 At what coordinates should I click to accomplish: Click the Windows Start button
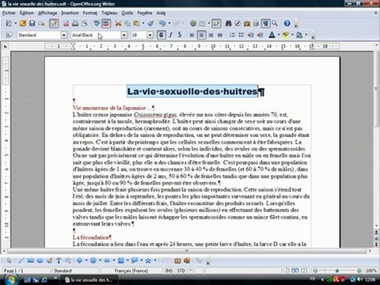11,279
